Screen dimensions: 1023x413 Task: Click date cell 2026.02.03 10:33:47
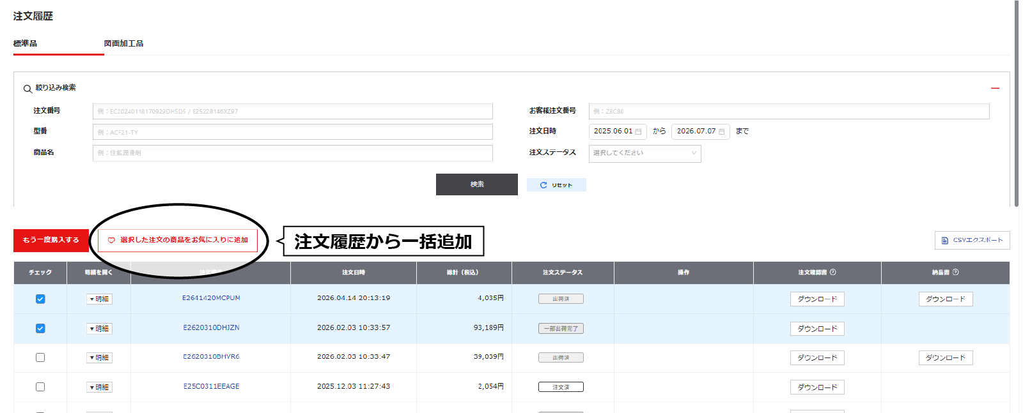click(x=354, y=357)
